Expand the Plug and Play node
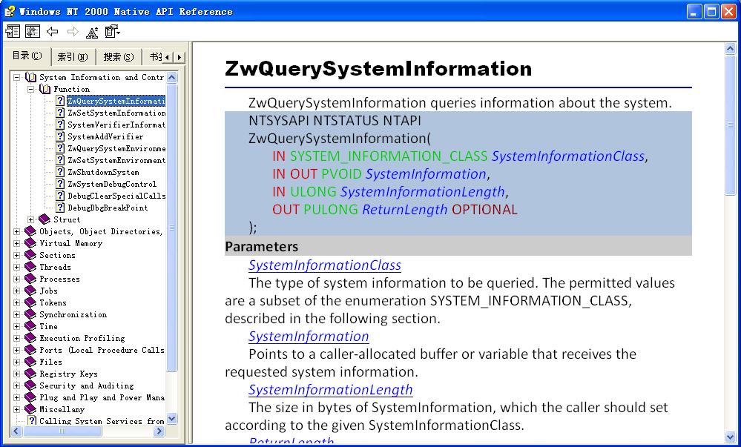 [x=16, y=397]
